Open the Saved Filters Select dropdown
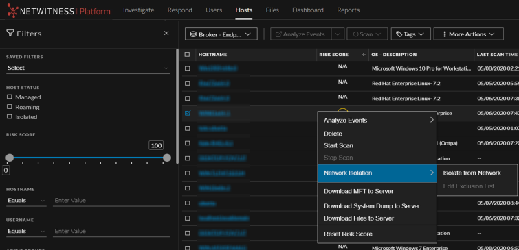Screen dimensions: 519x250 click(88, 68)
